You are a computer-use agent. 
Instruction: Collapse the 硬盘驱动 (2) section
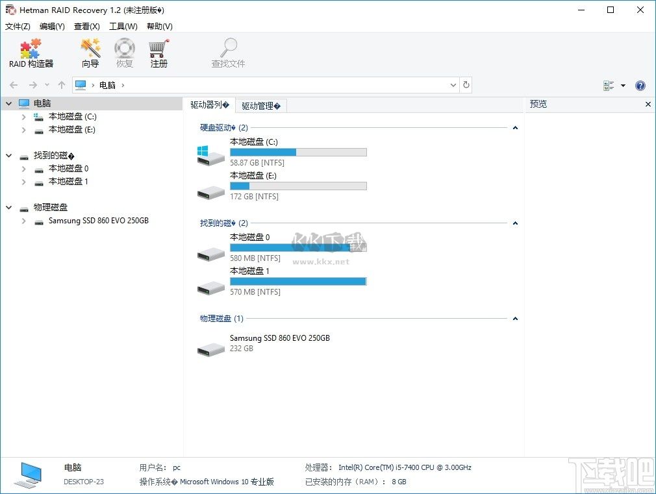coord(515,127)
